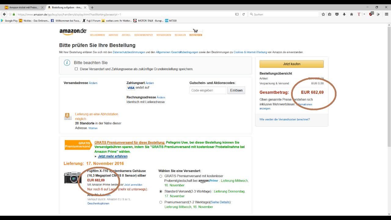Click the Fujifilm X-T10 camera thumbnail
Viewport: 391px width, 220px height.
click(x=72, y=177)
